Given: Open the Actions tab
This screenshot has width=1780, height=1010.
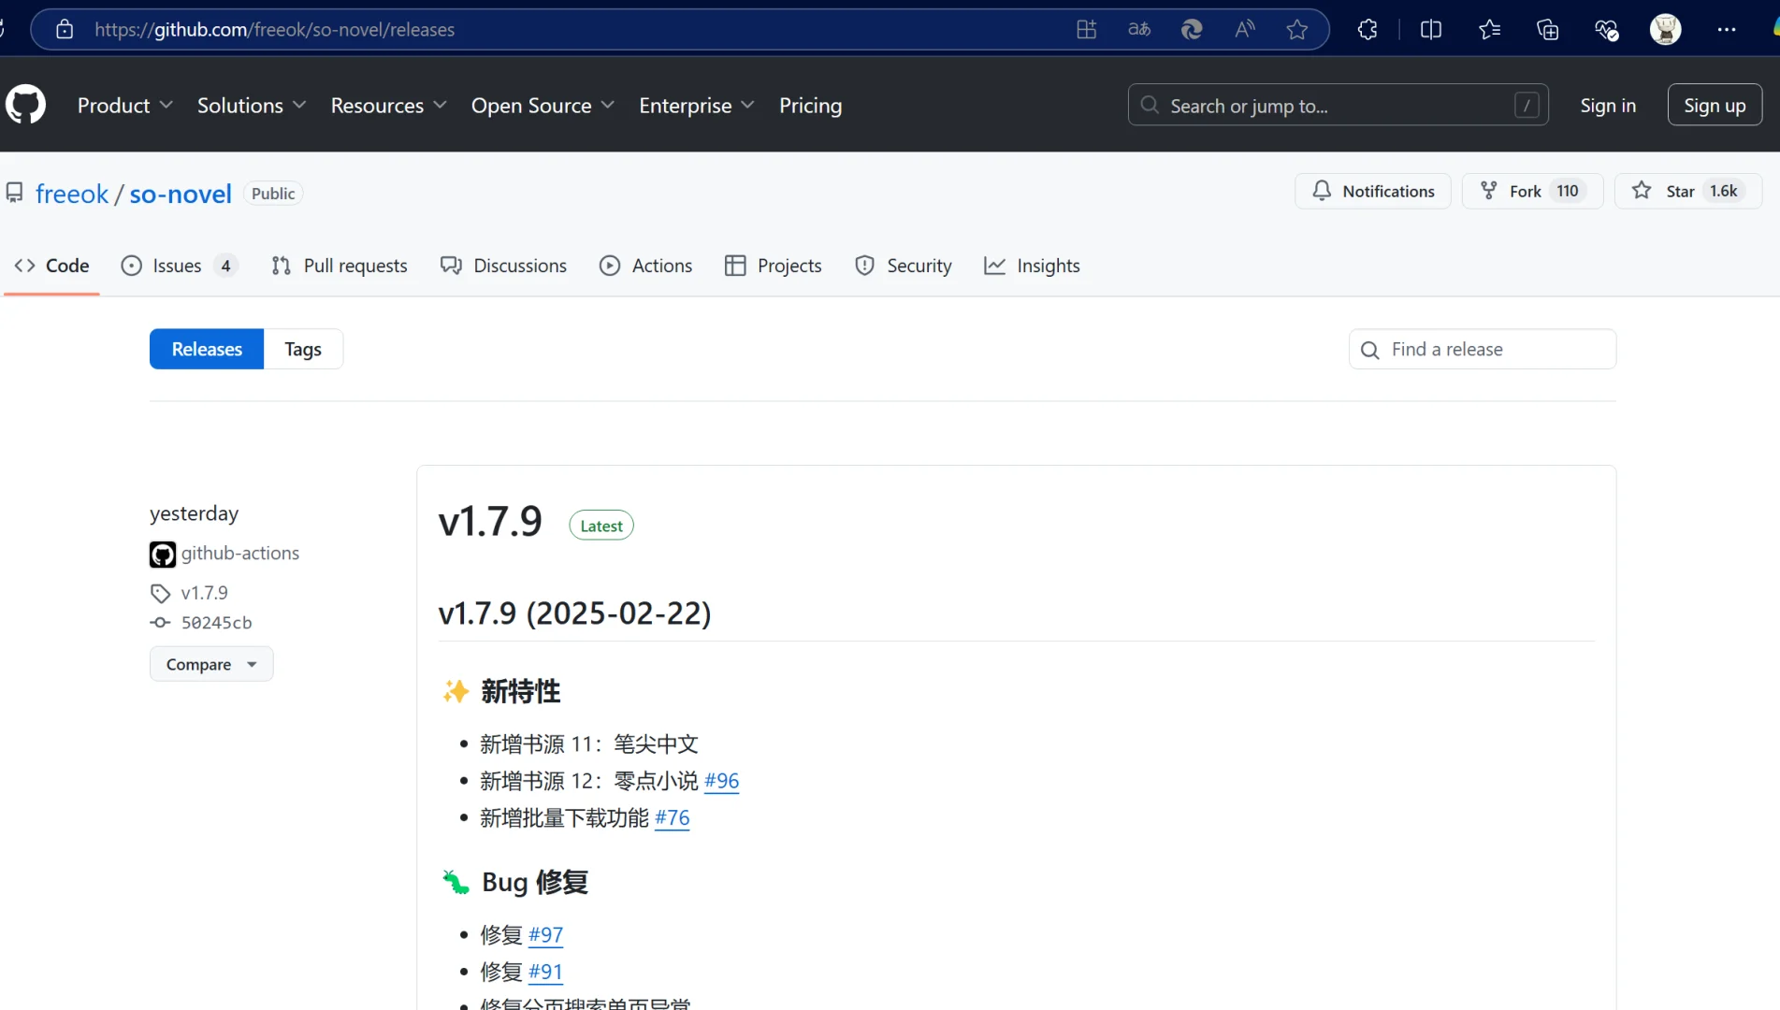Looking at the screenshot, I should (645, 266).
